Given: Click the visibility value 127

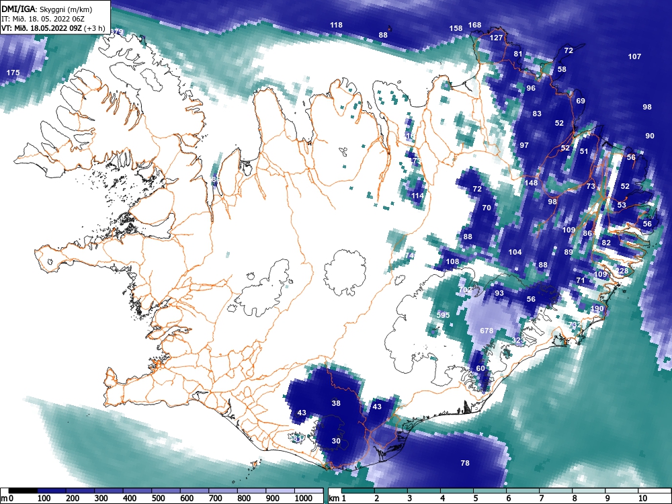Looking at the screenshot, I should [x=497, y=38].
